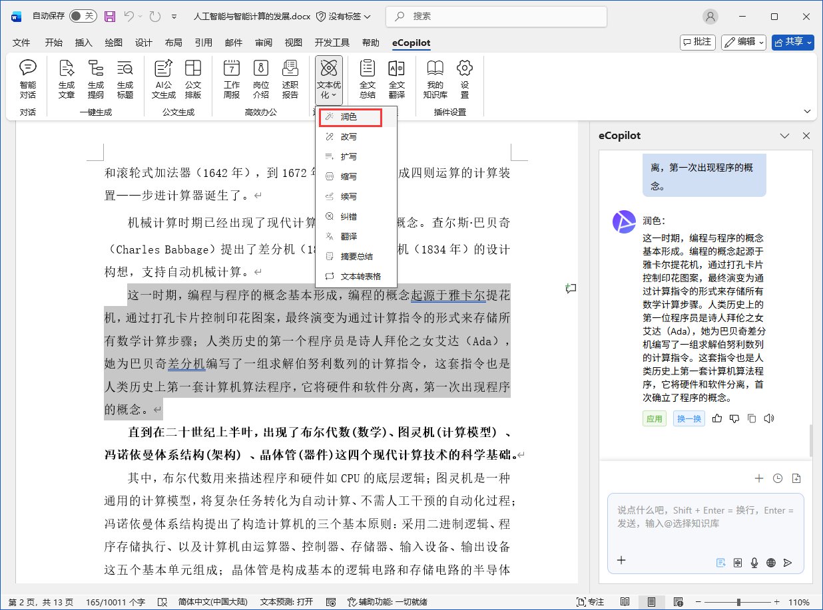Open 全文翻译 full-text translation
Screen dimensions: 823x610
(396, 79)
